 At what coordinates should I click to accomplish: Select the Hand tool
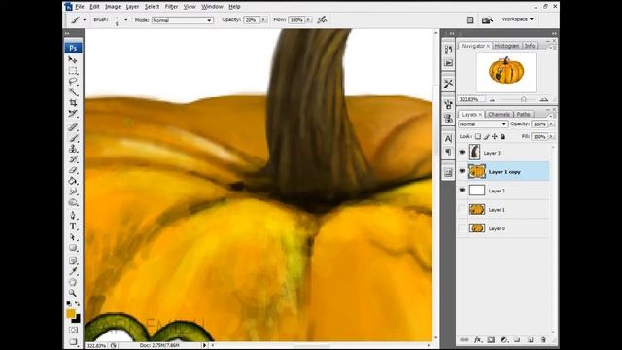73,282
